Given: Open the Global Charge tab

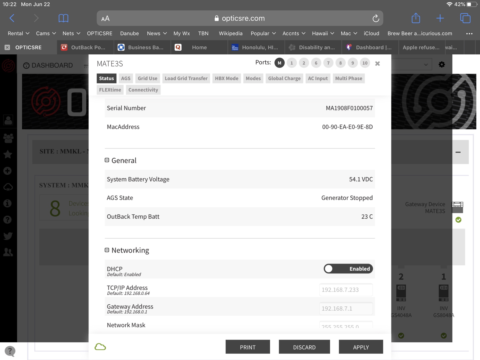Looking at the screenshot, I should [x=284, y=78].
